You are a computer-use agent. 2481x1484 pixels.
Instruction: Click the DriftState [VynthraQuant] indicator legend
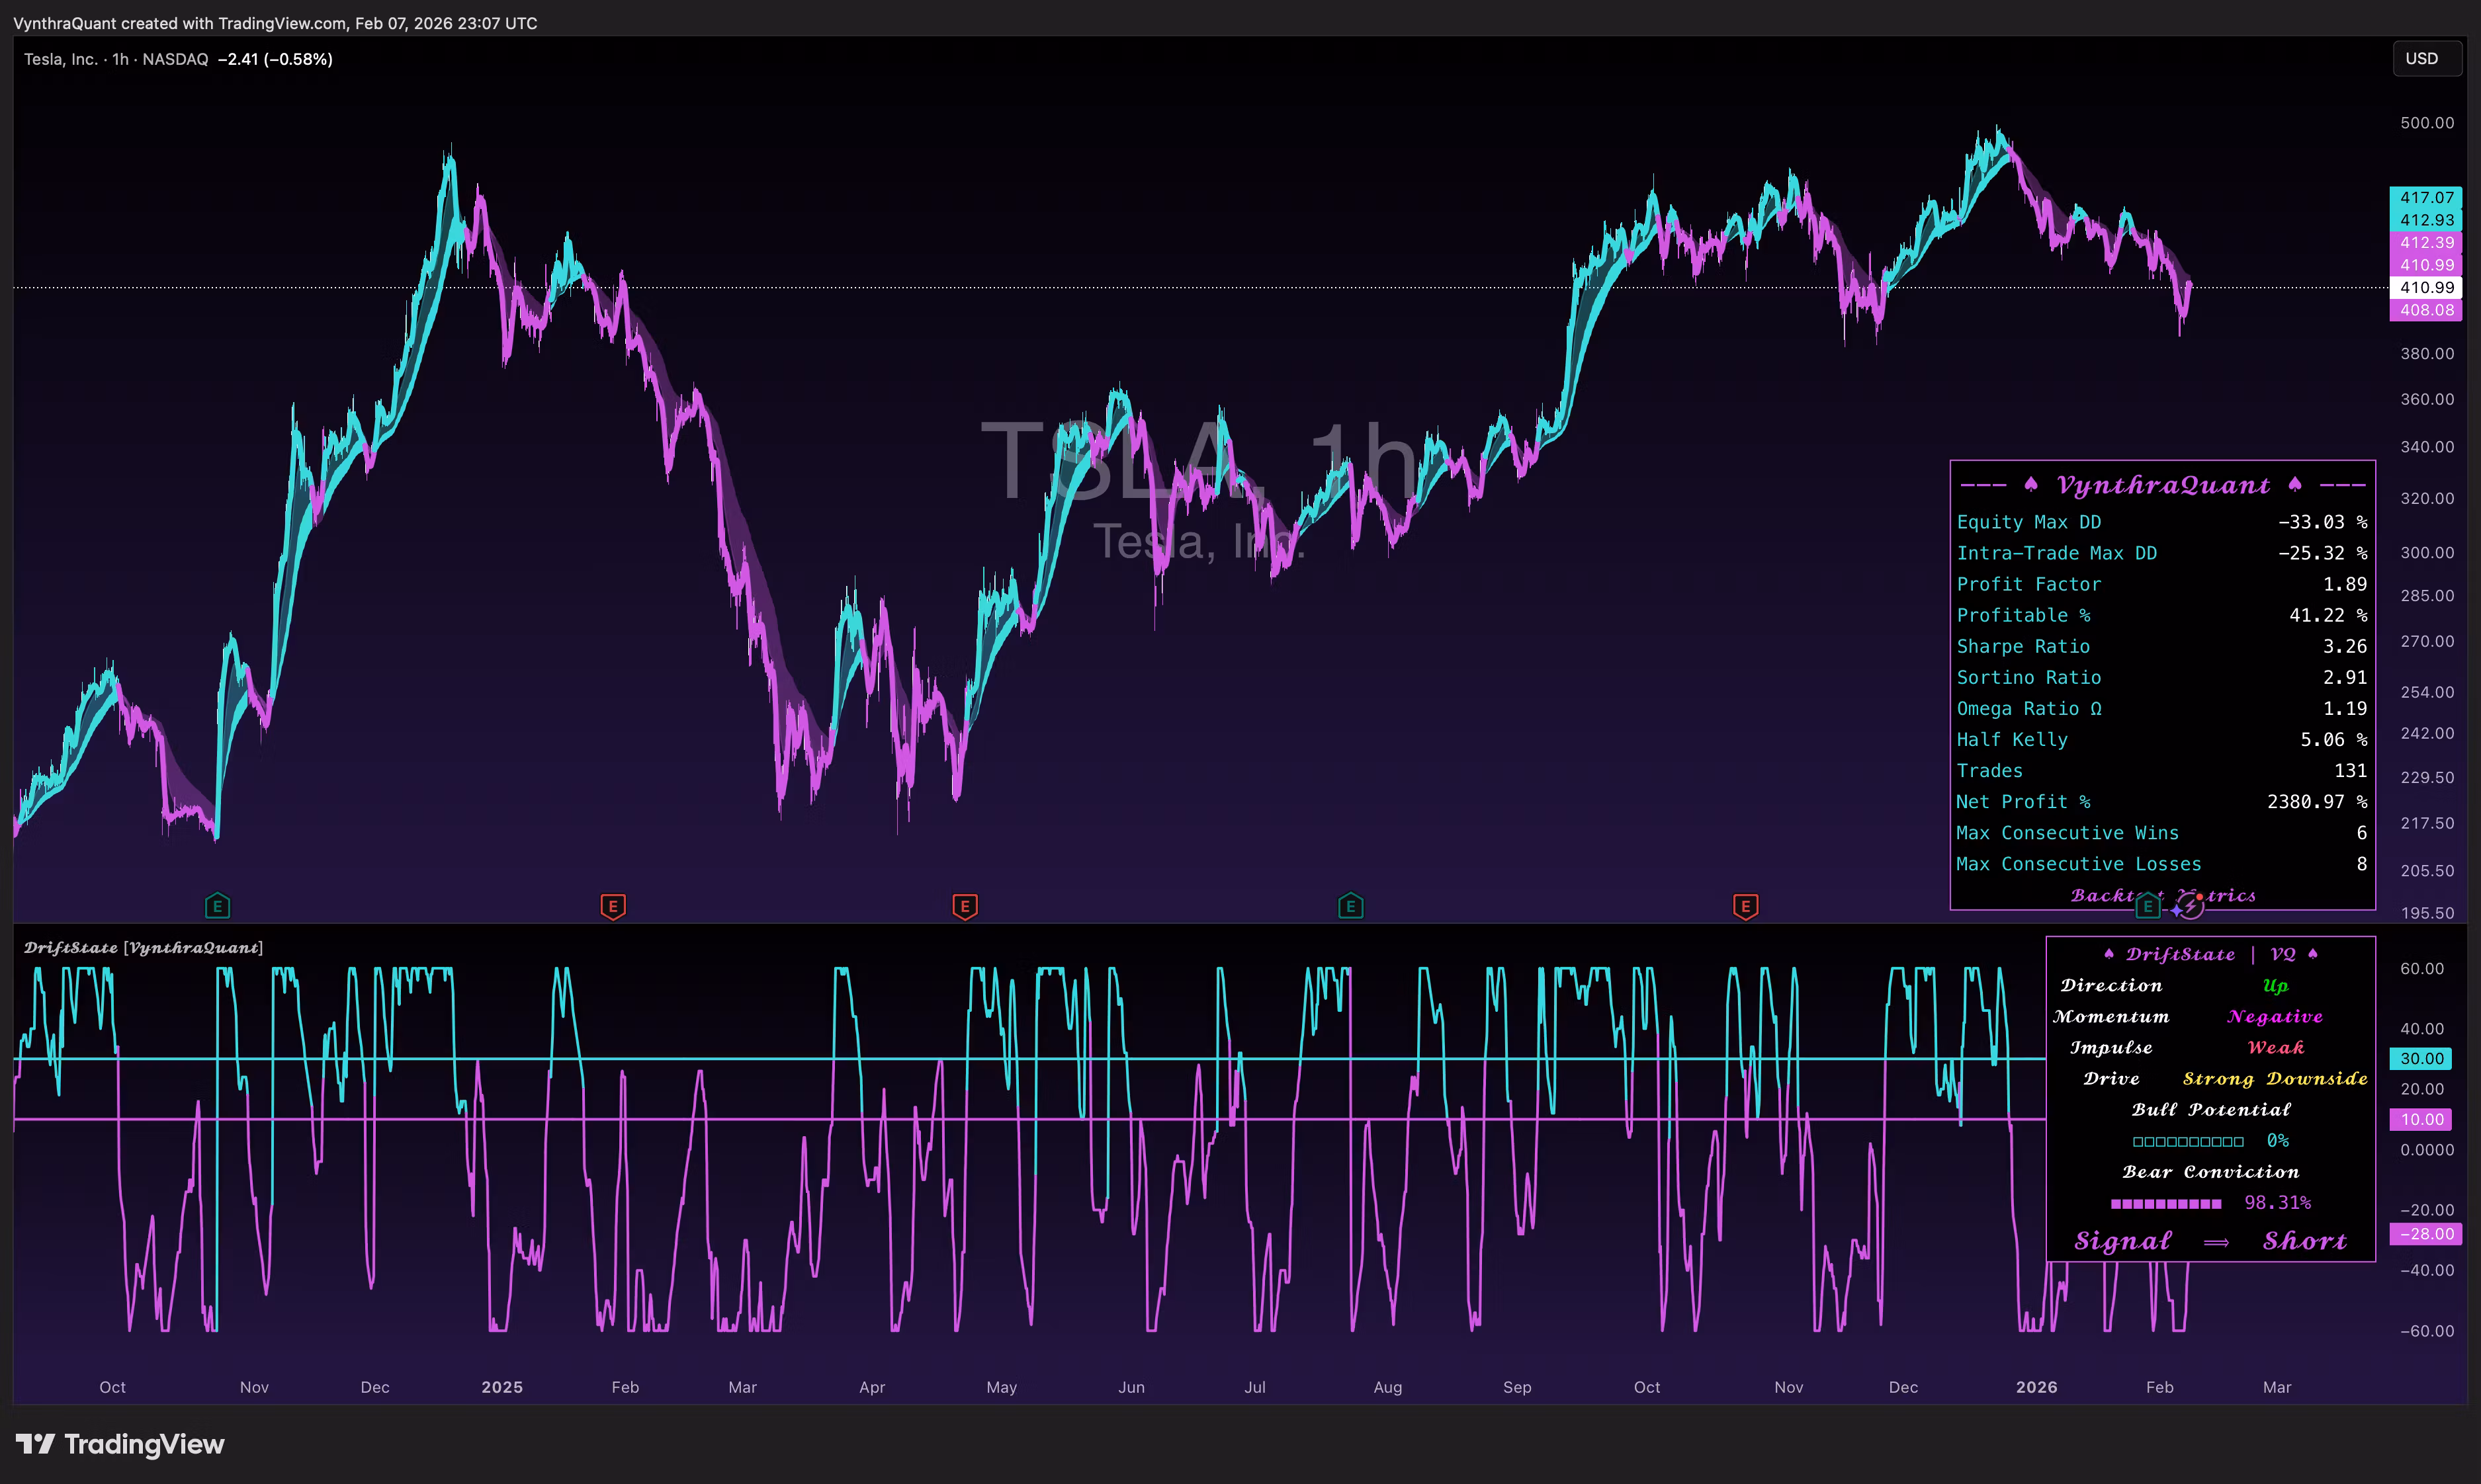coord(143,947)
